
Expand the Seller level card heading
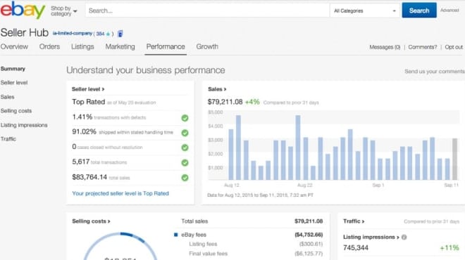point(88,89)
